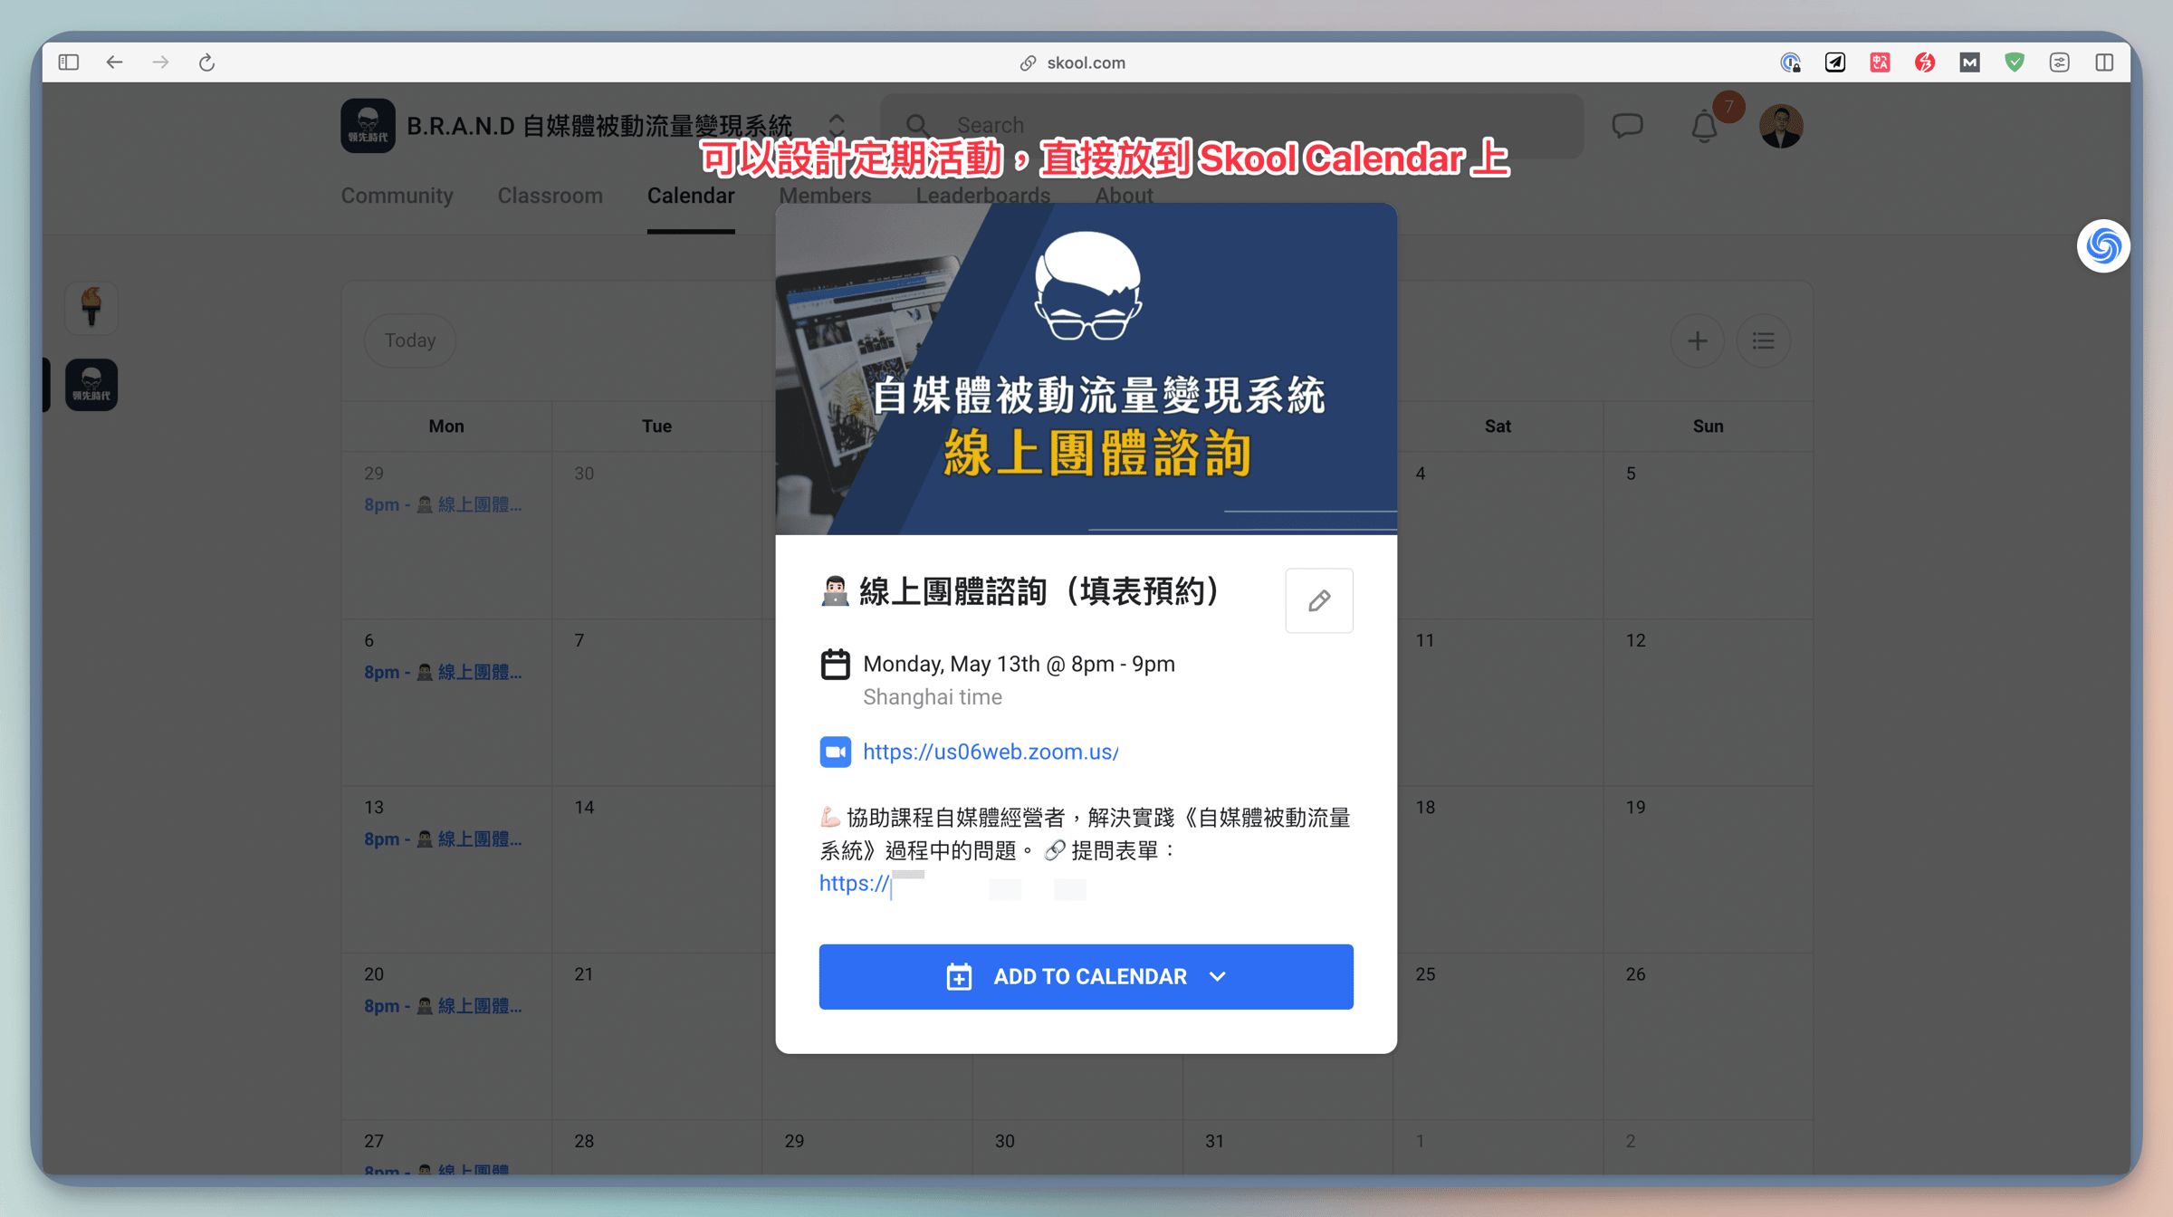Screen dimensions: 2173x1217
Task: Go back with the browser back arrow
Action: click(114, 62)
